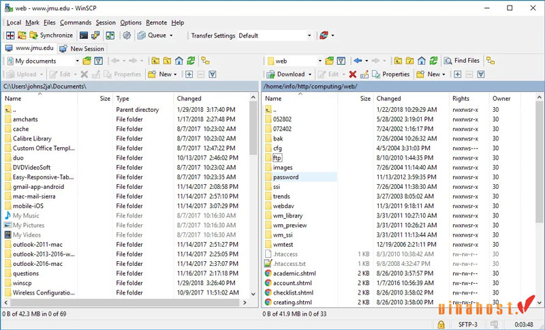Select the password folder in remote panel
This screenshot has width=545, height=330.
(285, 177)
